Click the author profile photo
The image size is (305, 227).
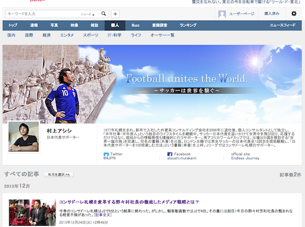coord(24,137)
